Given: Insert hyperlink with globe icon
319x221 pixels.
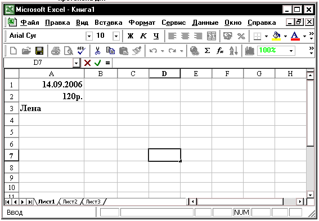Looking at the screenshot, I should pos(194,51).
